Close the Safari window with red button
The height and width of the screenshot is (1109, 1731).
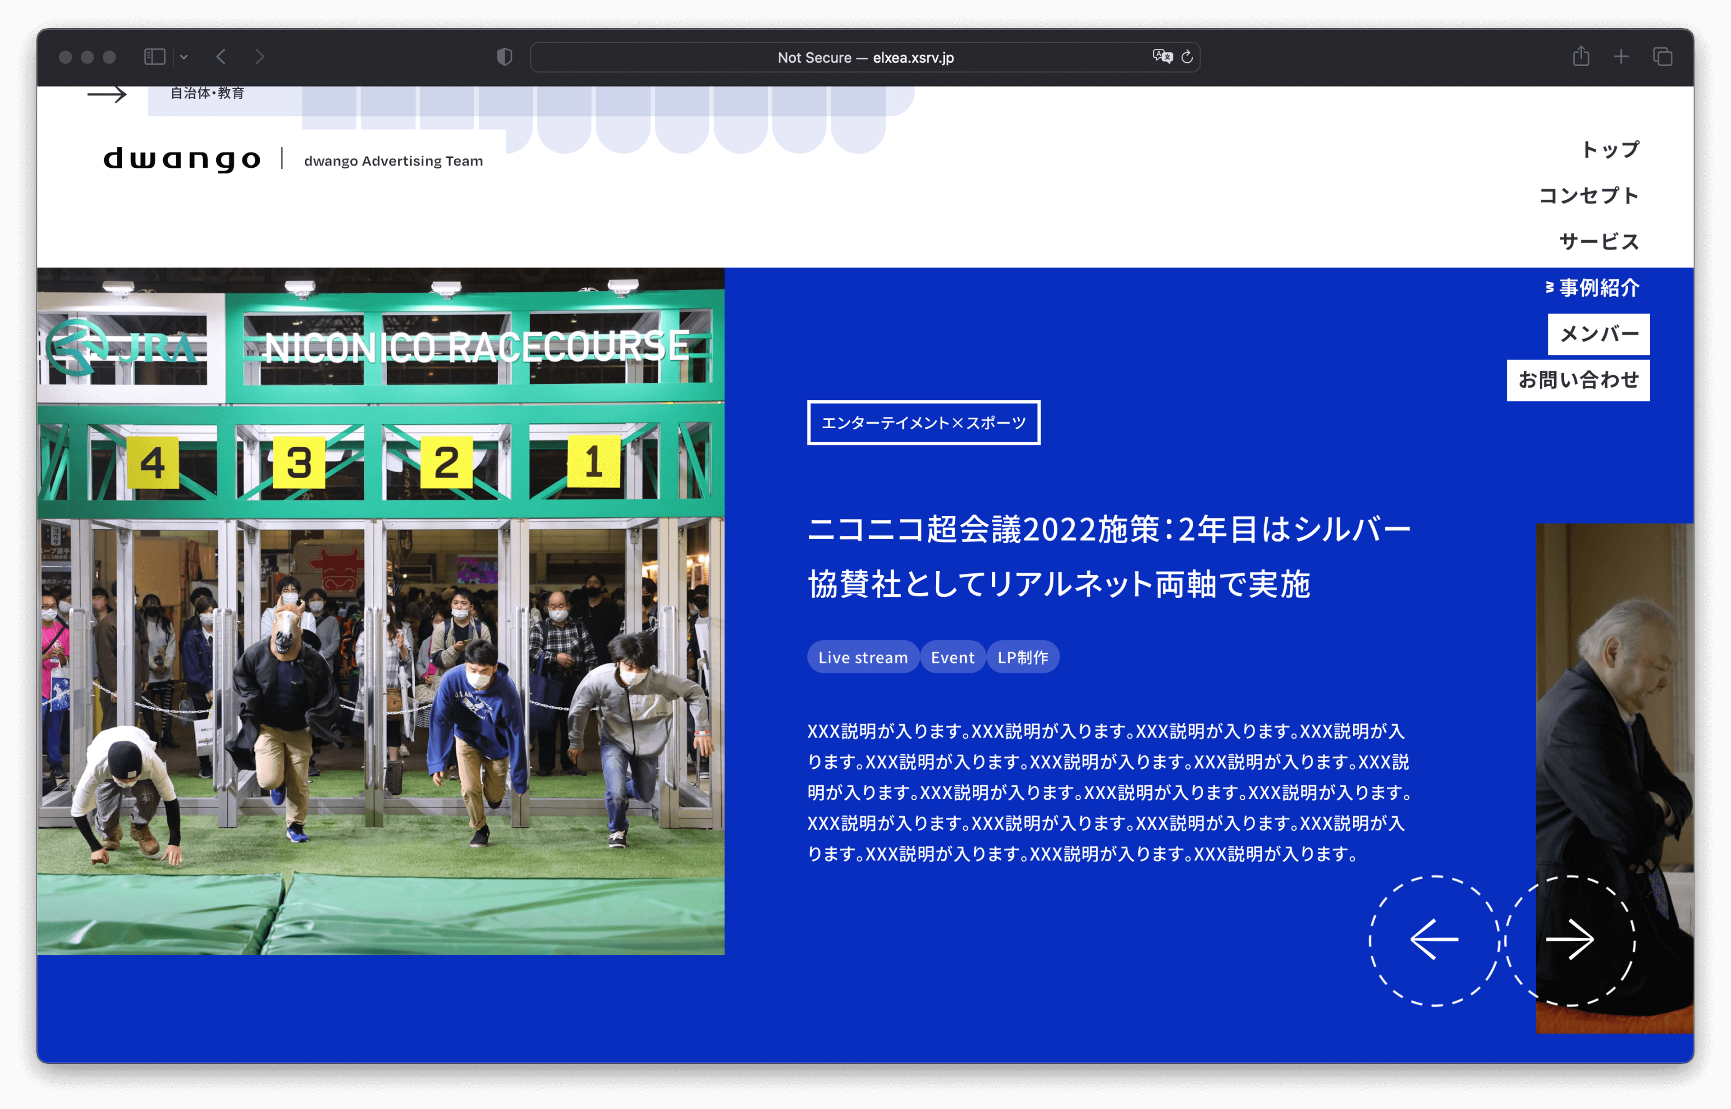(x=65, y=57)
